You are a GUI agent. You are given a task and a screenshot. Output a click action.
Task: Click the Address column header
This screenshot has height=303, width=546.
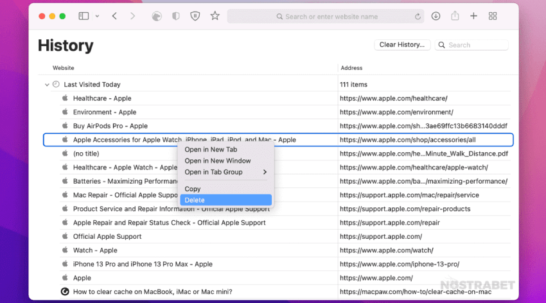pos(351,68)
